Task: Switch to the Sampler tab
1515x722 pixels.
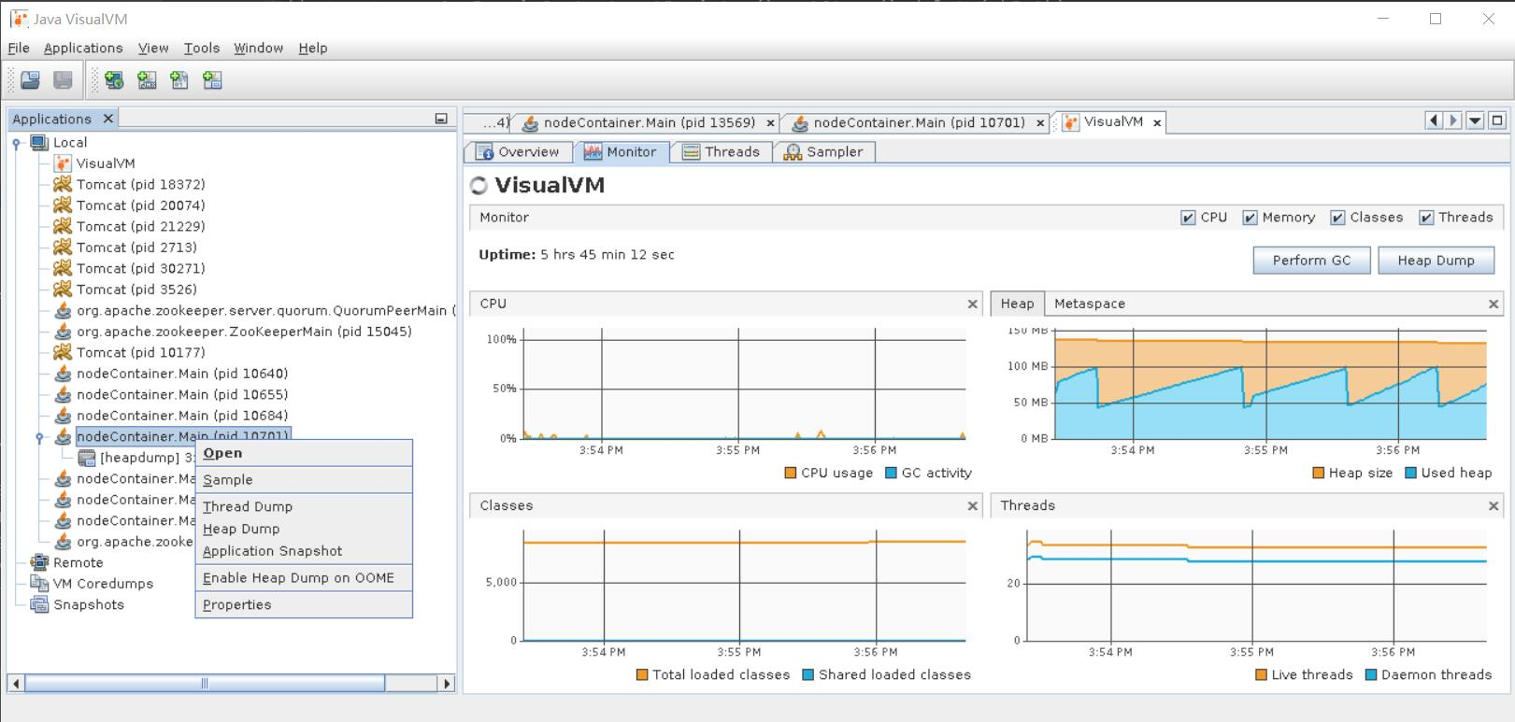Action: click(x=823, y=152)
